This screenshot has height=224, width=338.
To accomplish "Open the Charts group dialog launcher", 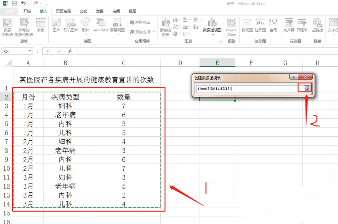I will 221,41.
